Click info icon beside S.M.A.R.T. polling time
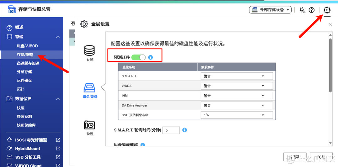This screenshot has height=167, width=338. click(x=185, y=130)
